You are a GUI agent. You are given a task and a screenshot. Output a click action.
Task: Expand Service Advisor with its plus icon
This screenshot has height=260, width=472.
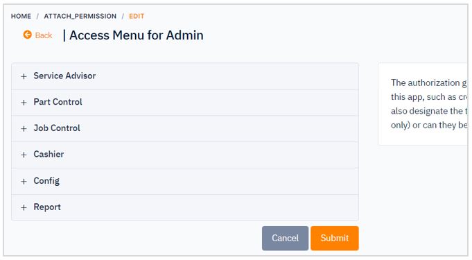24,76
